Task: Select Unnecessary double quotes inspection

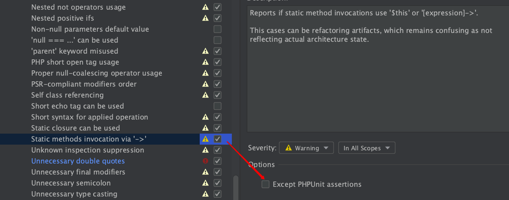Action: (x=78, y=161)
